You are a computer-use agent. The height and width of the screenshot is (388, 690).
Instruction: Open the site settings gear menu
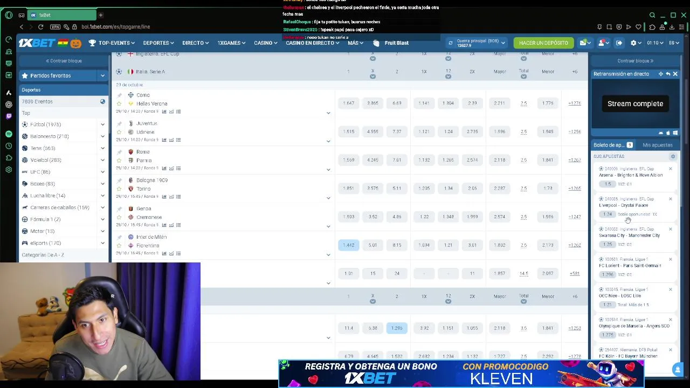636,43
